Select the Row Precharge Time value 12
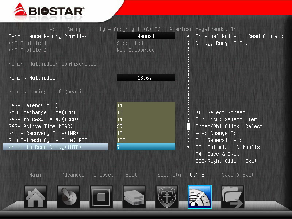 pyautogui.click(x=146, y=112)
